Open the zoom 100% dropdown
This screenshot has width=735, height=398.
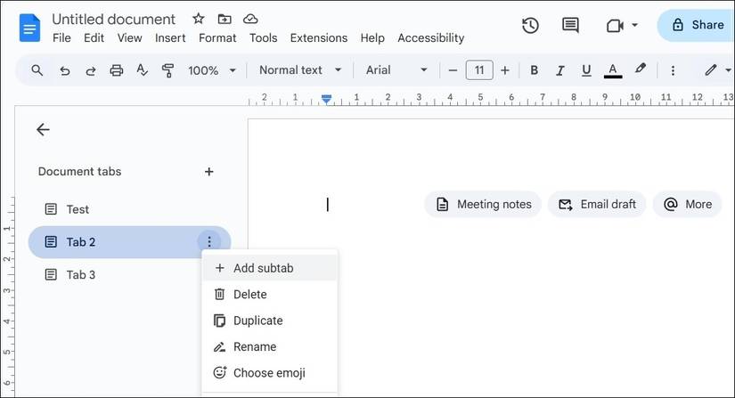click(x=212, y=70)
